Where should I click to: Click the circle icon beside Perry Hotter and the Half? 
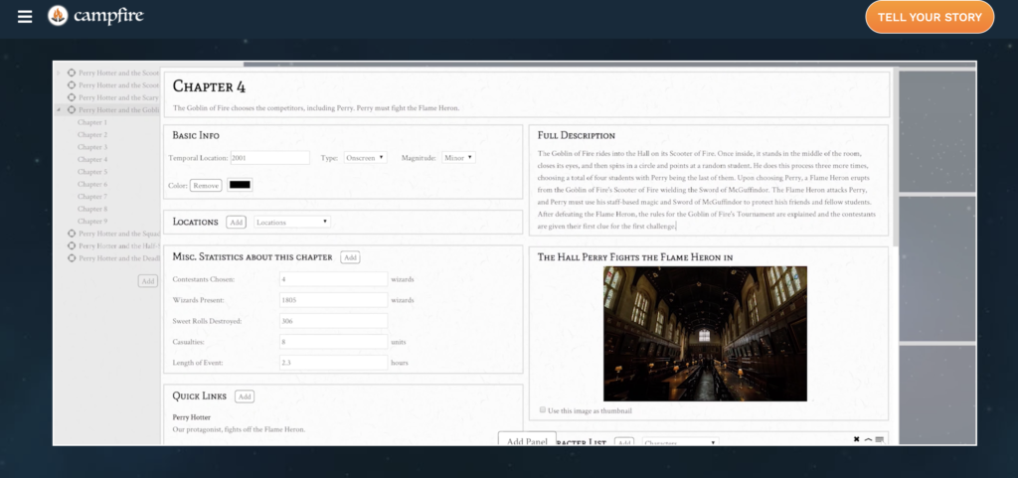tap(72, 245)
